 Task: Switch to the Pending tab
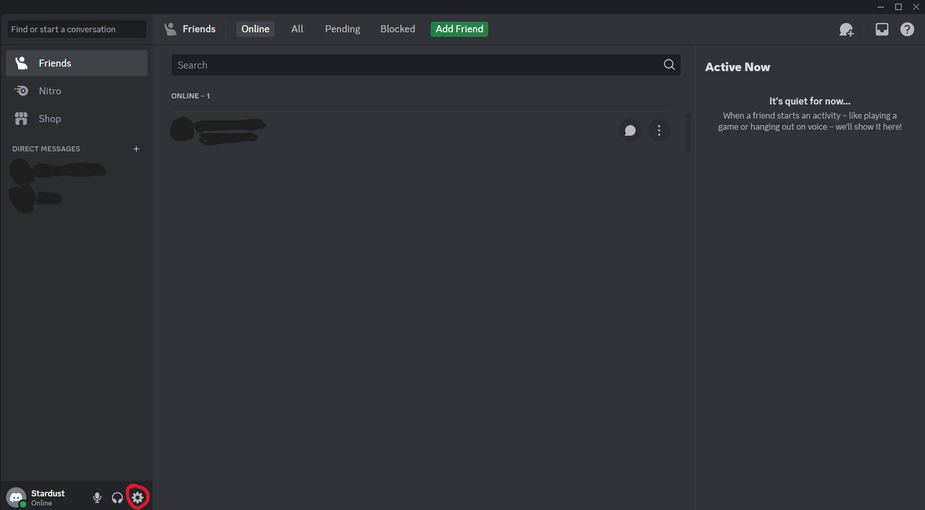tap(342, 29)
